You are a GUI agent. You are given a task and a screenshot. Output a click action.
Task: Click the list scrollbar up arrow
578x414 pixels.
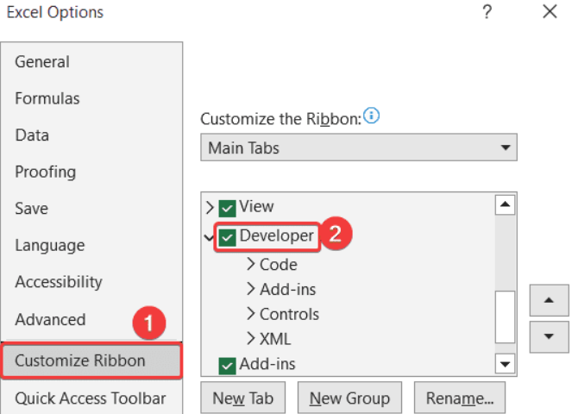505,204
